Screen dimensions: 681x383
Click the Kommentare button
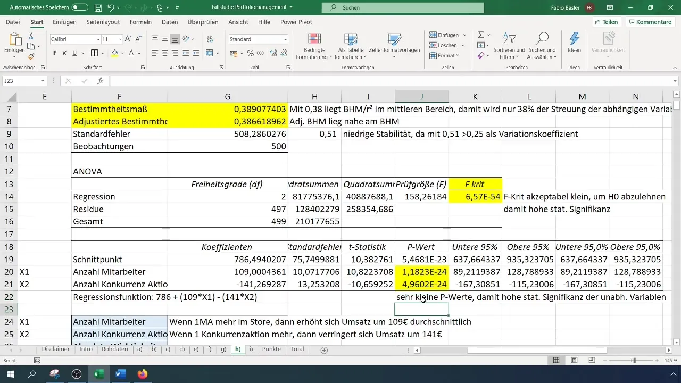tap(650, 22)
